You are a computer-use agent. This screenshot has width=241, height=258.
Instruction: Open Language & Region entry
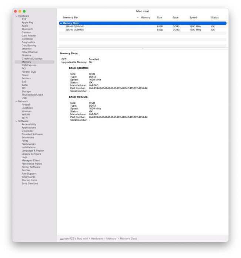[x=33, y=151]
